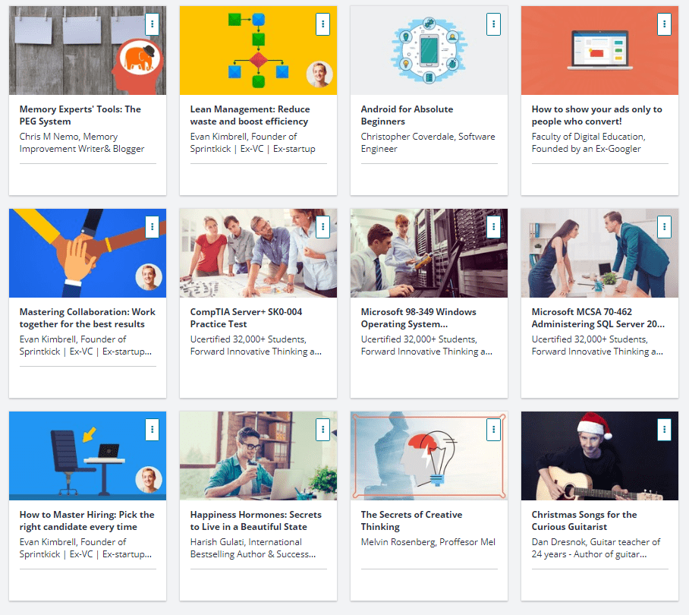The height and width of the screenshot is (615, 689).
Task: Open options menu icon on Android for Absolute Beginners
Action: pos(493,24)
